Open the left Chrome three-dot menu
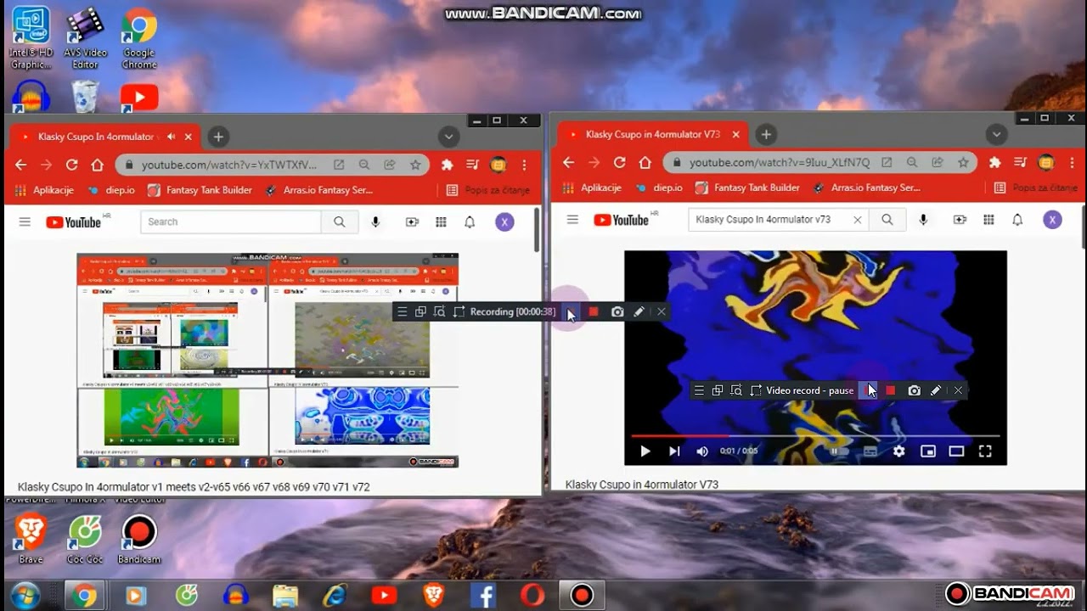The height and width of the screenshot is (611, 1087). click(x=525, y=165)
